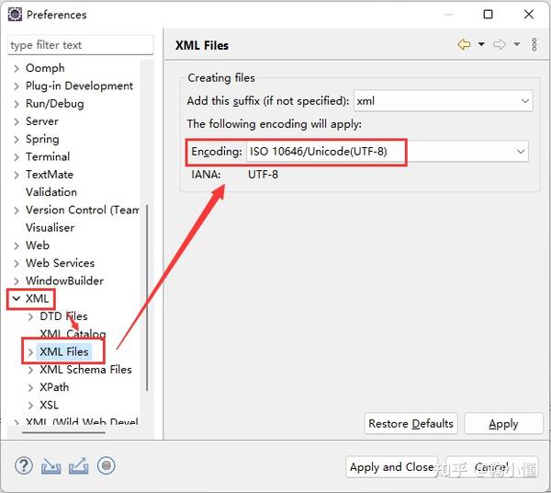
Task: Select the Spring preferences category
Action: coord(42,140)
